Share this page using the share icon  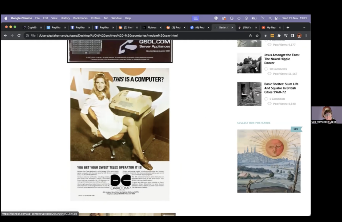click(x=250, y=35)
